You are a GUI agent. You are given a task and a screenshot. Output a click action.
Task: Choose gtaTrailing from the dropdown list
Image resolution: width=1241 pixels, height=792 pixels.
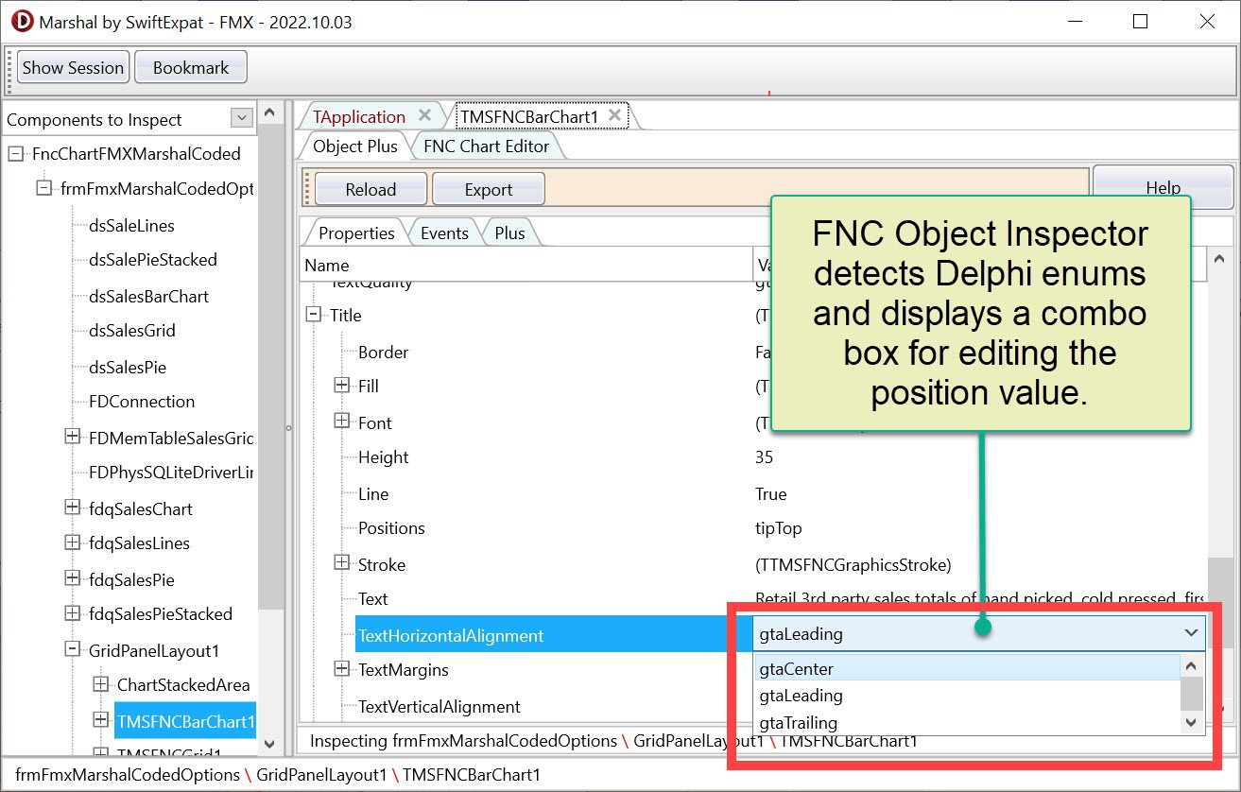pos(967,723)
